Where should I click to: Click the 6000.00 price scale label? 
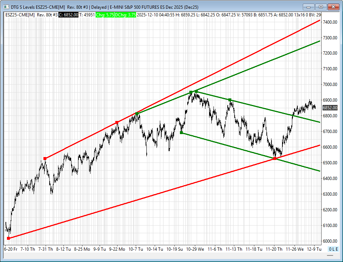[x=329, y=241]
